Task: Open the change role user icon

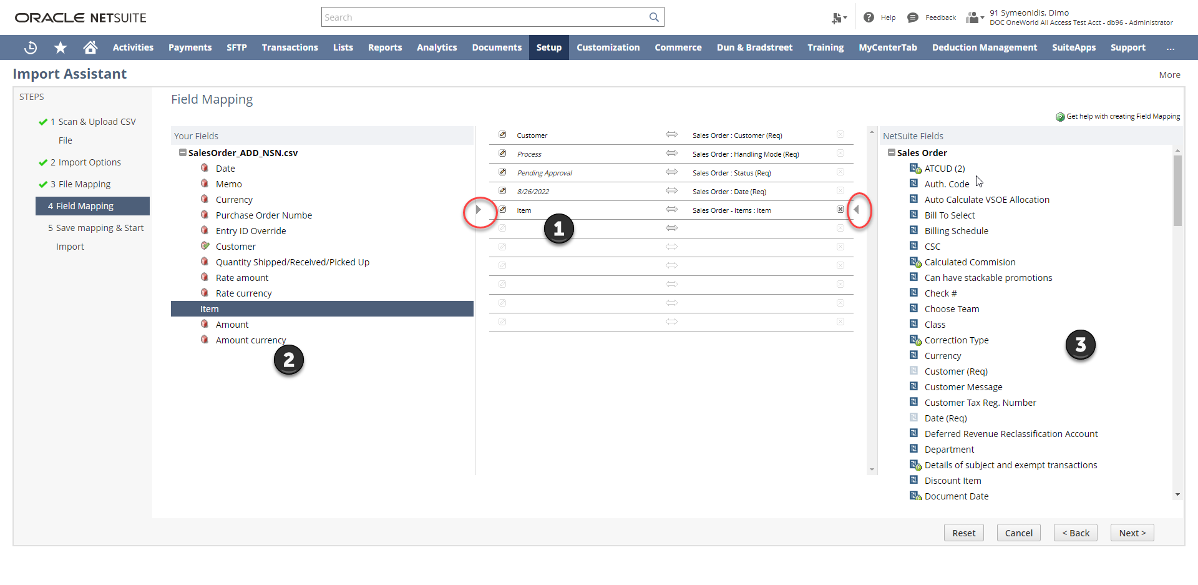Action: click(x=975, y=17)
